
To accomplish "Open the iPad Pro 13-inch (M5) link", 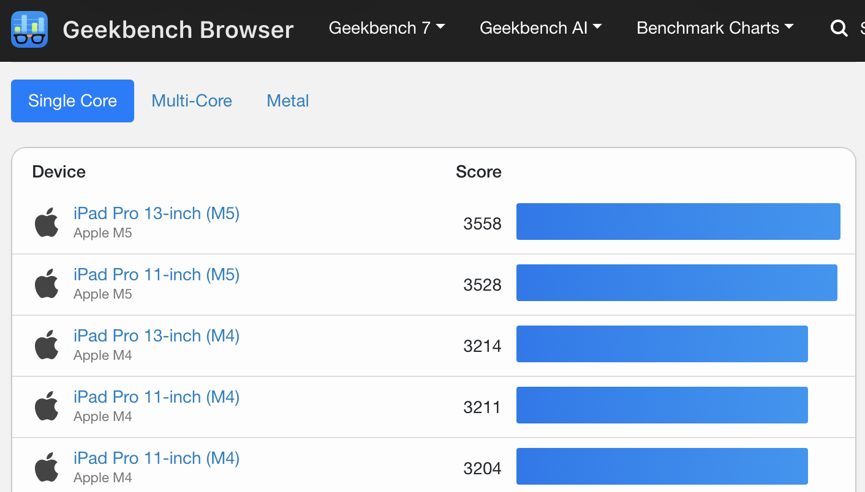I will point(156,214).
